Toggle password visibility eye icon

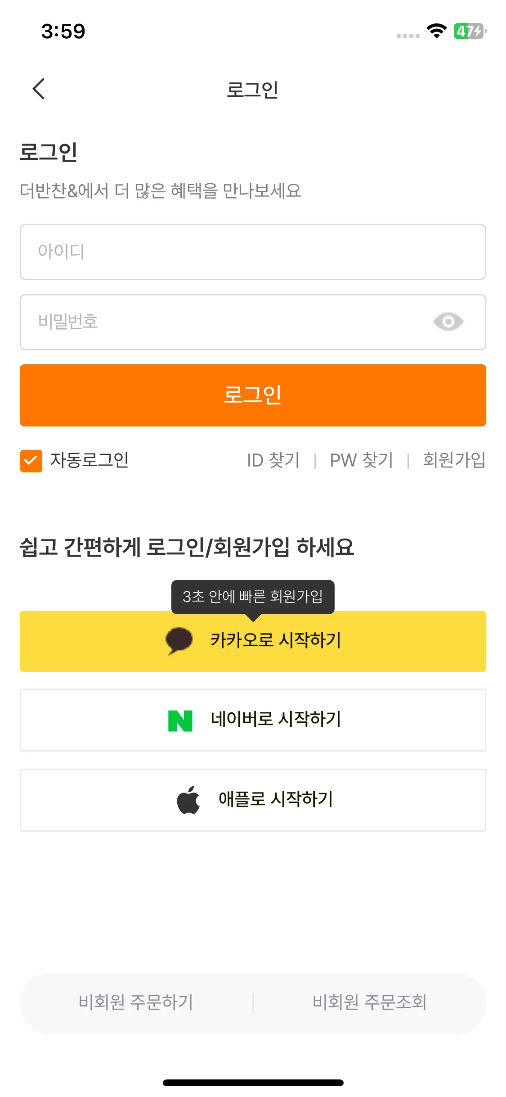pyautogui.click(x=448, y=322)
